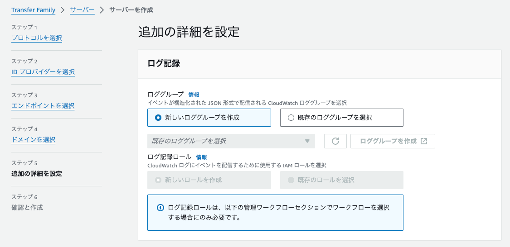Open the 既存のロググループを選択 dropdown
The width and height of the screenshot is (510, 247).
[227, 141]
